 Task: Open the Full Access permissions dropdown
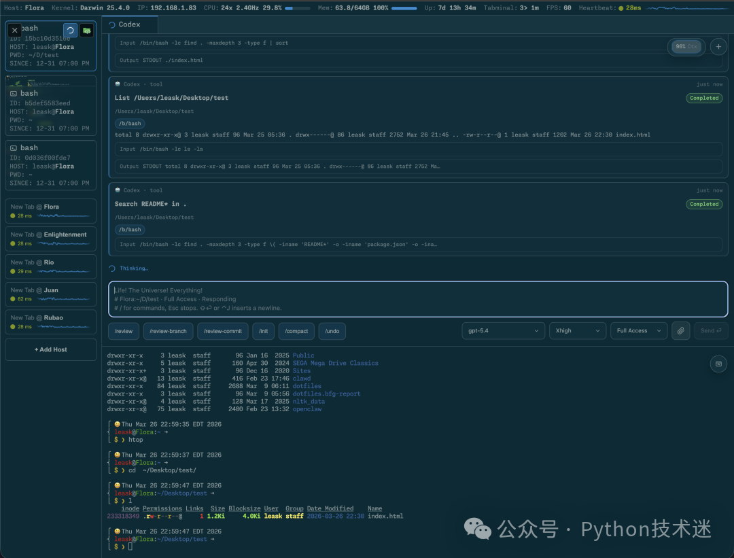pos(639,331)
